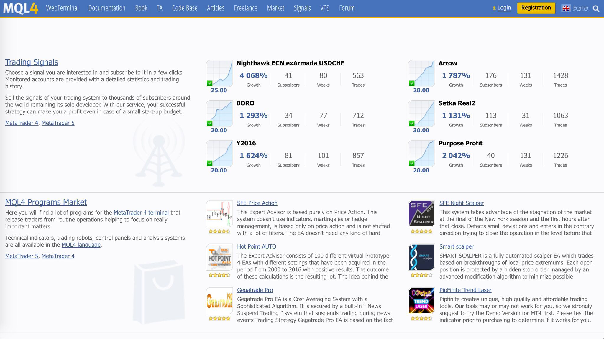604x339 pixels.
Task: Click MetaTrader 5 link under Trading Signals
Action: (58, 123)
